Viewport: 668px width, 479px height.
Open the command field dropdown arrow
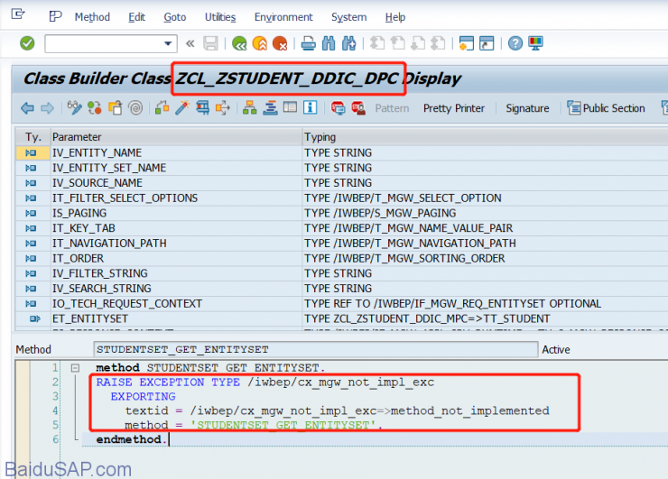pos(169,43)
